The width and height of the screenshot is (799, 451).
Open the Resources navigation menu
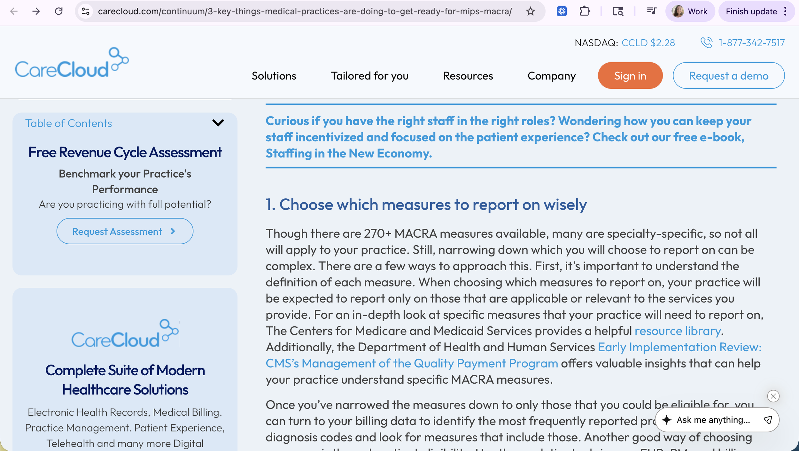pyautogui.click(x=468, y=76)
